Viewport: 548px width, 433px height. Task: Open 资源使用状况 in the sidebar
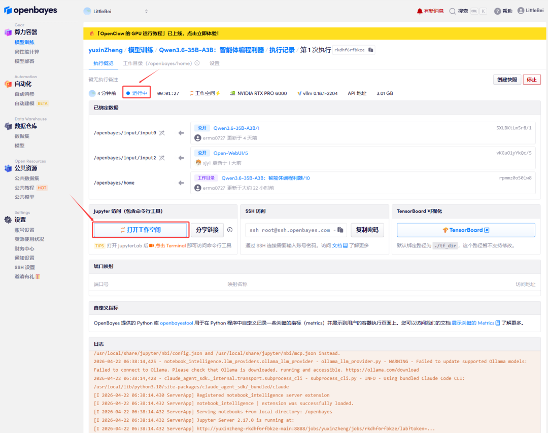(x=29, y=239)
